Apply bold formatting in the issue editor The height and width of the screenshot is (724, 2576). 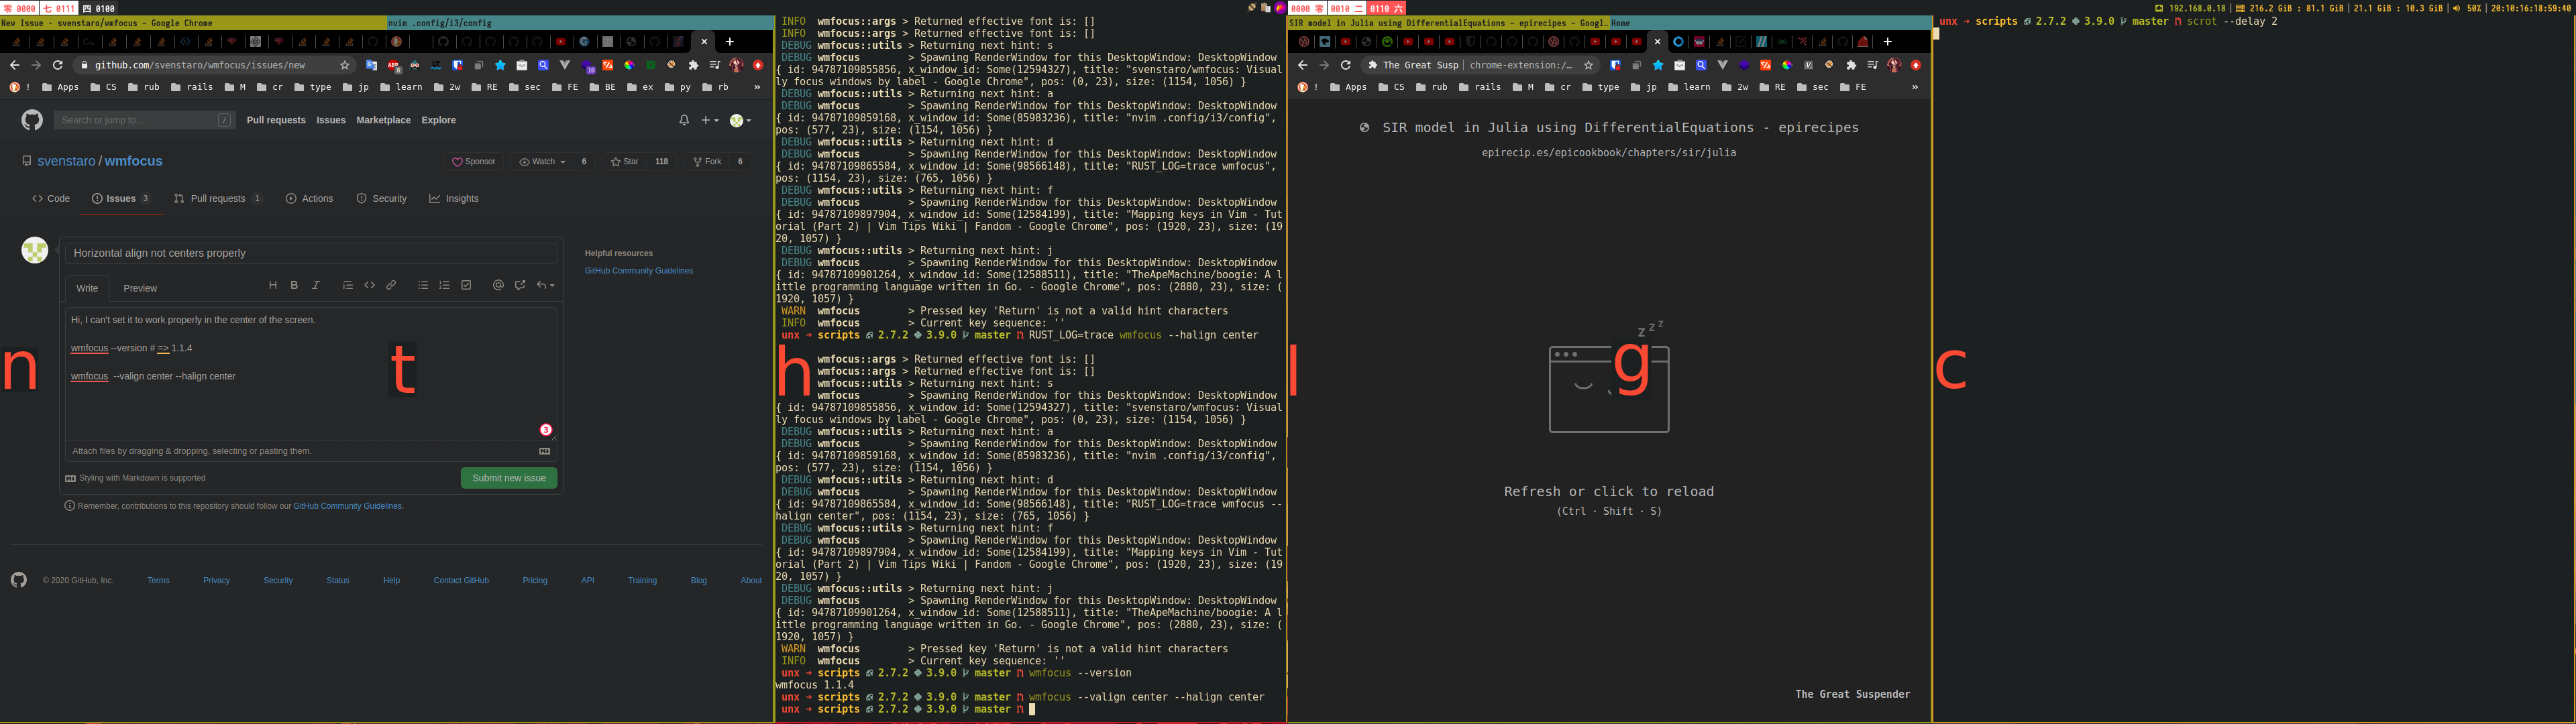coord(294,285)
